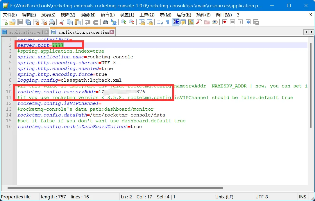The height and width of the screenshot is (201, 315).
Task: Click the Redo arrow icon
Action: point(95,22)
